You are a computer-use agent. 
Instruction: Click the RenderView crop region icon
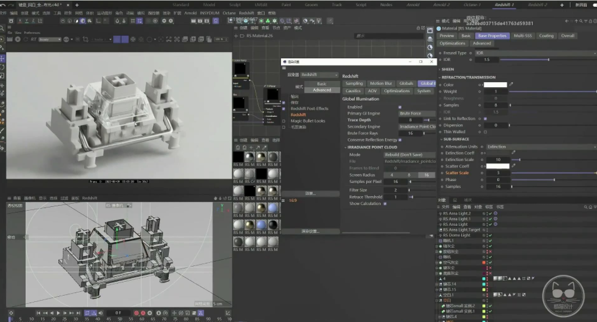click(x=86, y=39)
